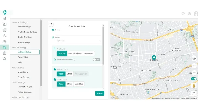Enter fullscreen map view
Screen dimensions: 198x111
[194, 93]
